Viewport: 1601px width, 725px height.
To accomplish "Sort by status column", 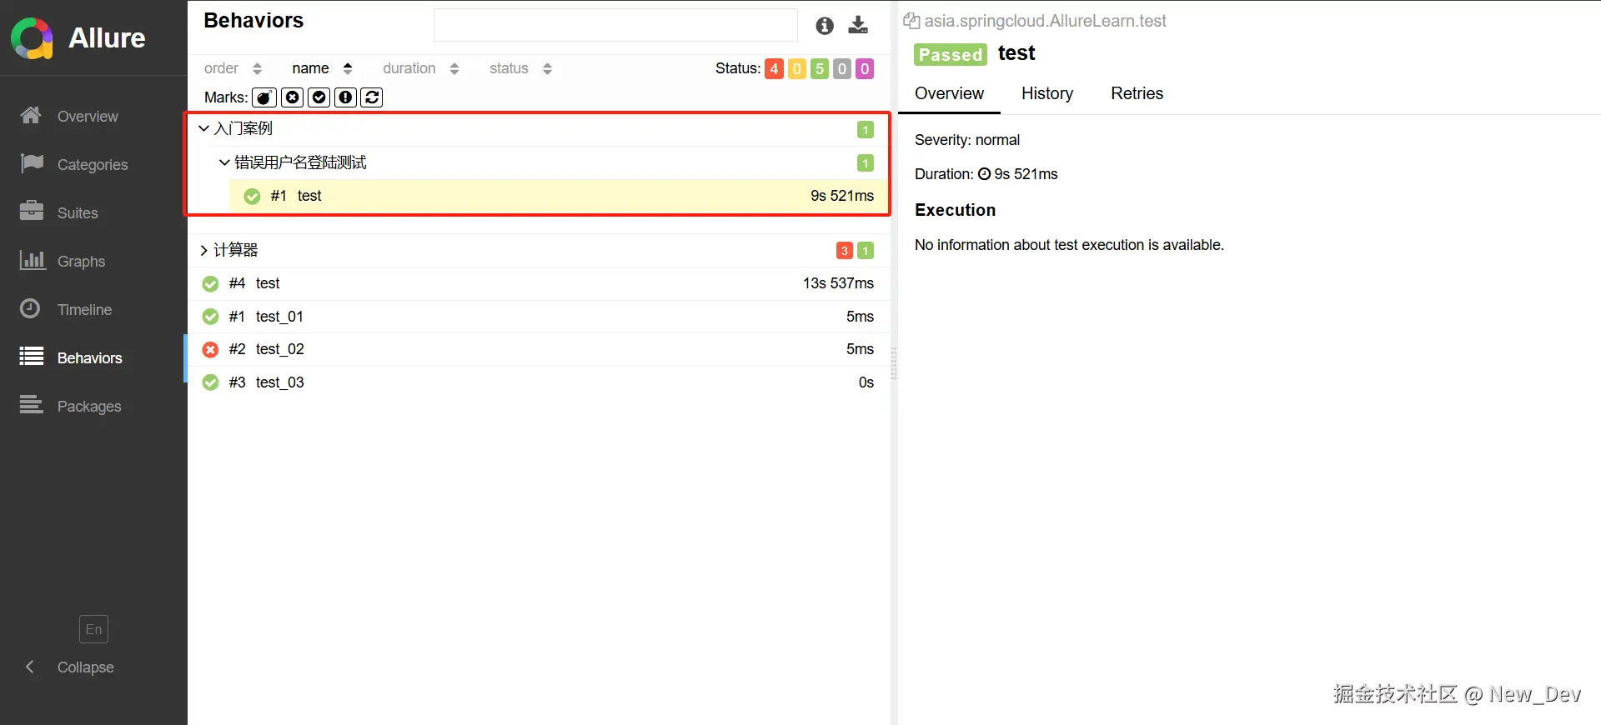I will [520, 68].
